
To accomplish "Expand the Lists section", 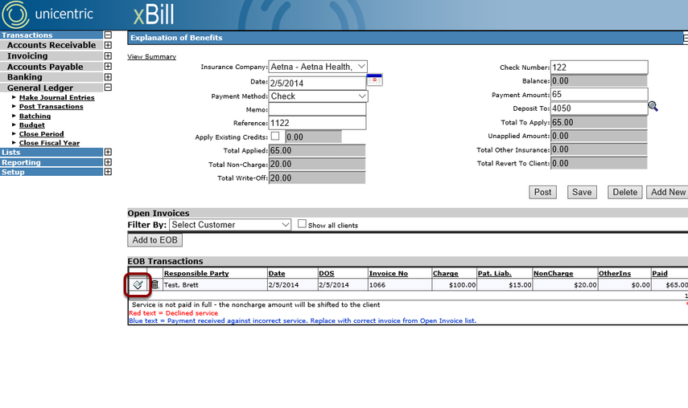I will tap(108, 152).
